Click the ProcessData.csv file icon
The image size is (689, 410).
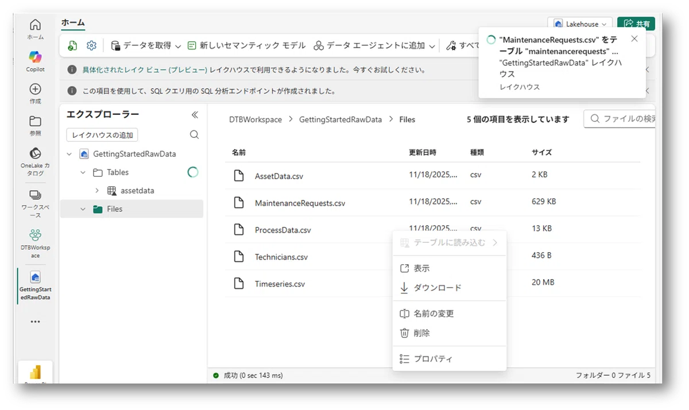pos(239,230)
